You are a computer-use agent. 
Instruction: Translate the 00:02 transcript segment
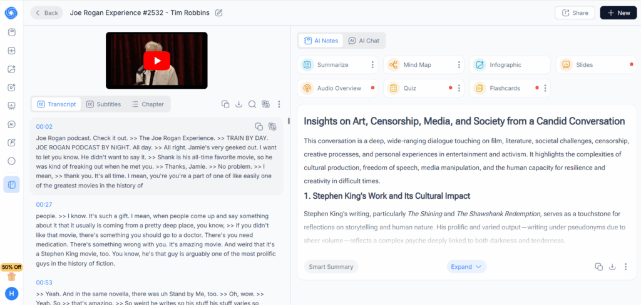coord(272,126)
